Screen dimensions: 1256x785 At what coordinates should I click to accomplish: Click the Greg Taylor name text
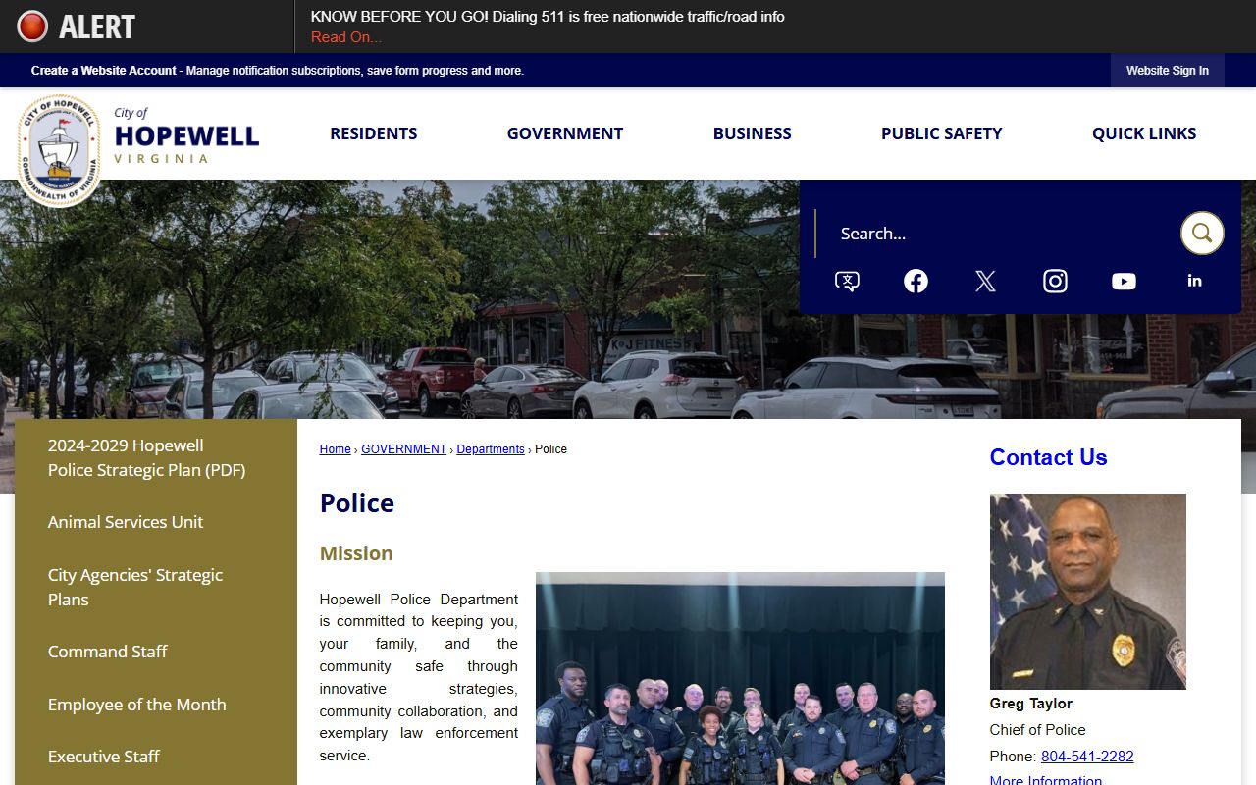[x=1031, y=704]
